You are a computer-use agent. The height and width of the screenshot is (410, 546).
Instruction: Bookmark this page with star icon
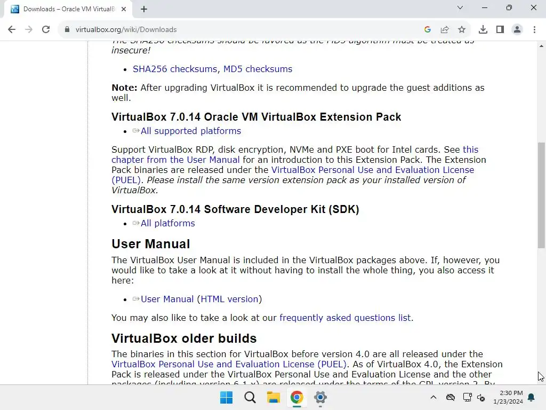462,30
